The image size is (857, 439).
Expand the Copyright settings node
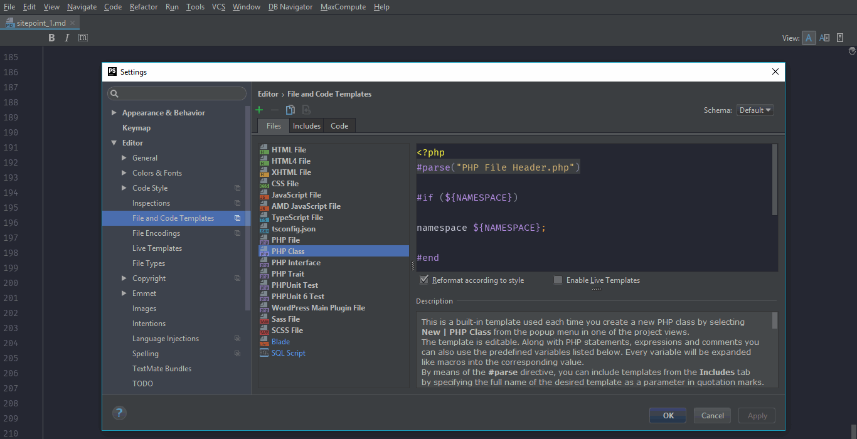pyautogui.click(x=124, y=278)
